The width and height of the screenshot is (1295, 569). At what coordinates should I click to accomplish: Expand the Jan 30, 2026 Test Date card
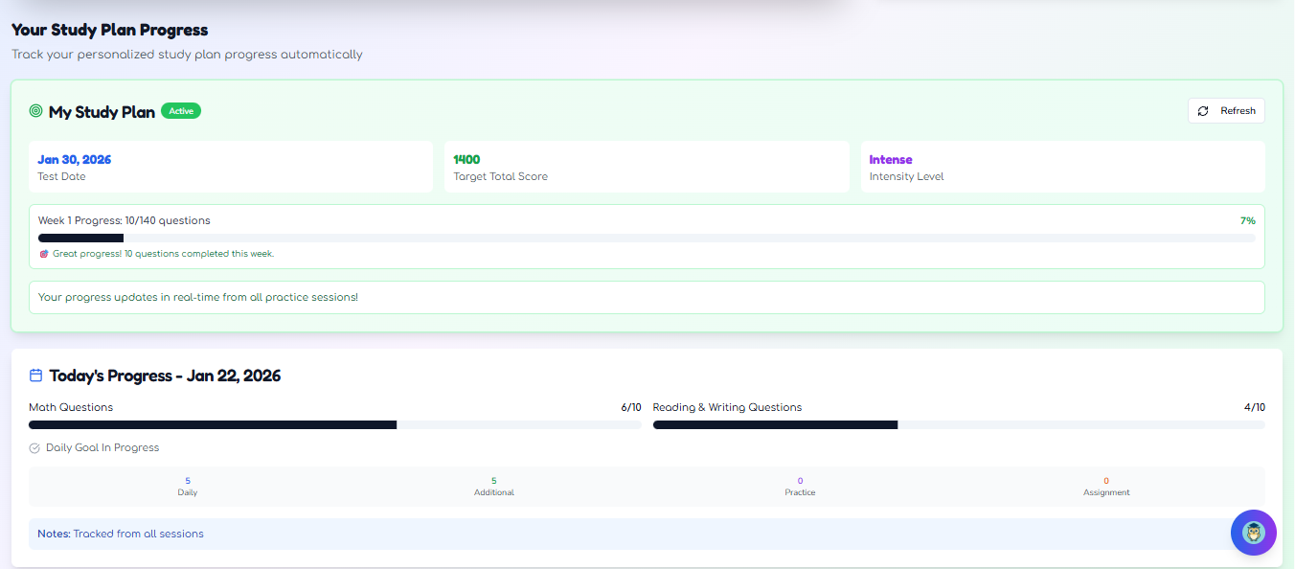coord(230,167)
